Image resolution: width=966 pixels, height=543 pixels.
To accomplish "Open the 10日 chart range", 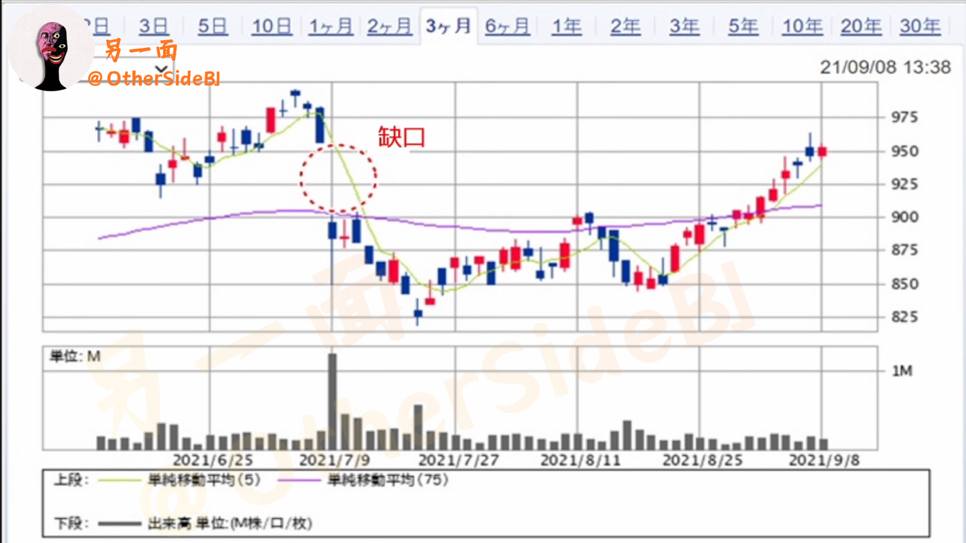I will (272, 26).
